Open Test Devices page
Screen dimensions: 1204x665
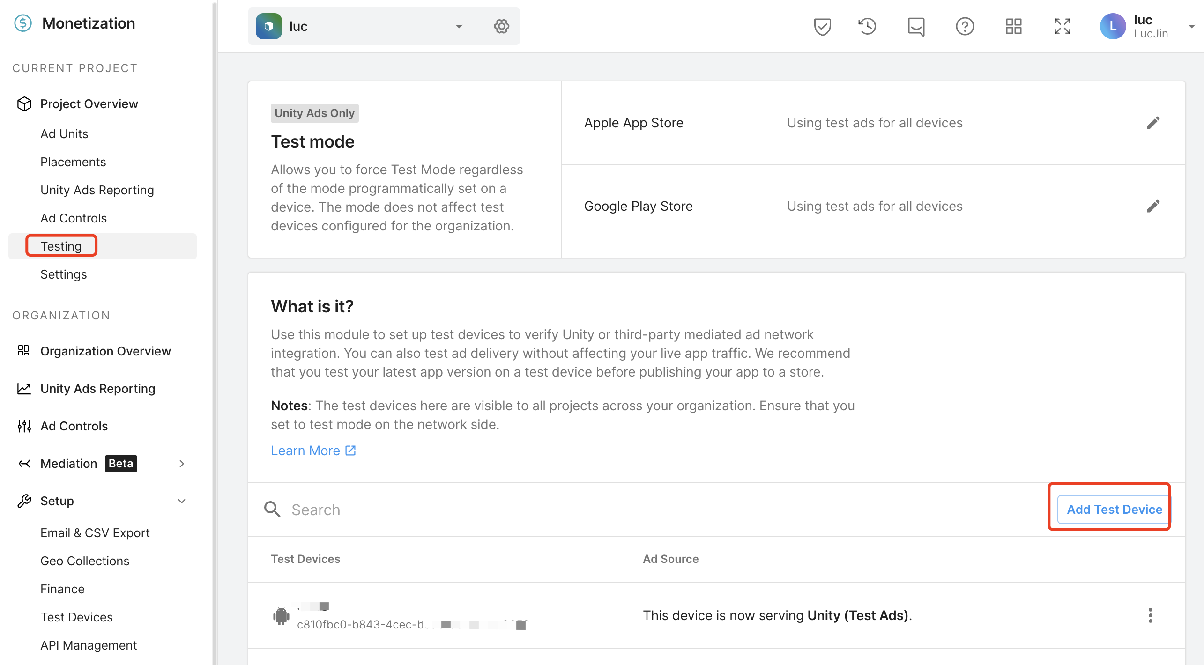(76, 617)
